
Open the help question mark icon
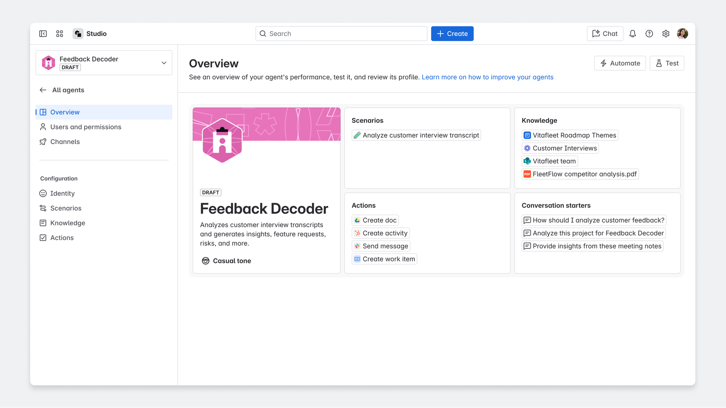click(x=649, y=34)
